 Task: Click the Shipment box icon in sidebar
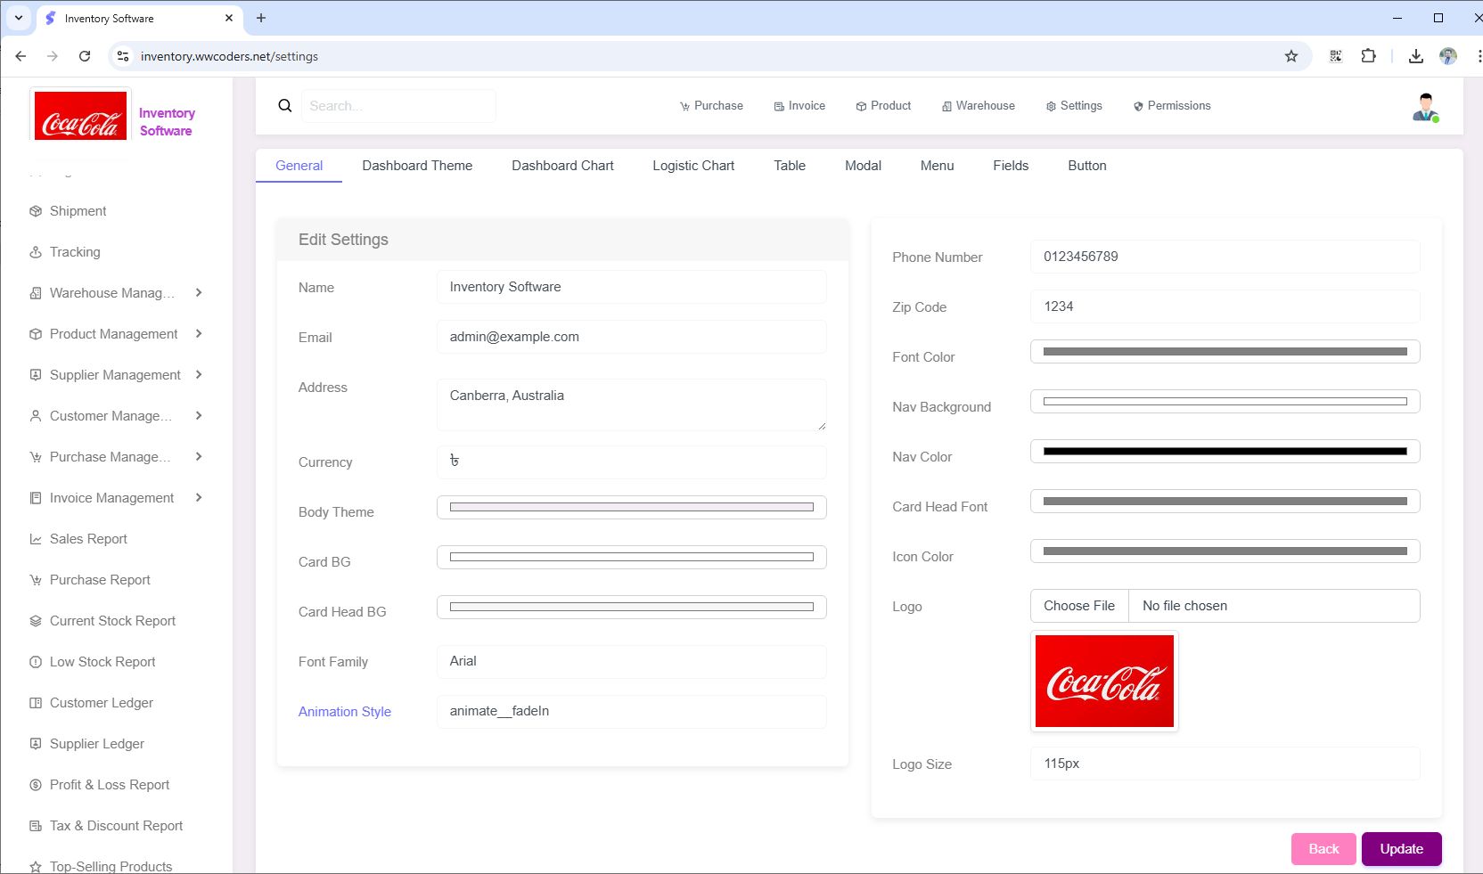click(36, 211)
